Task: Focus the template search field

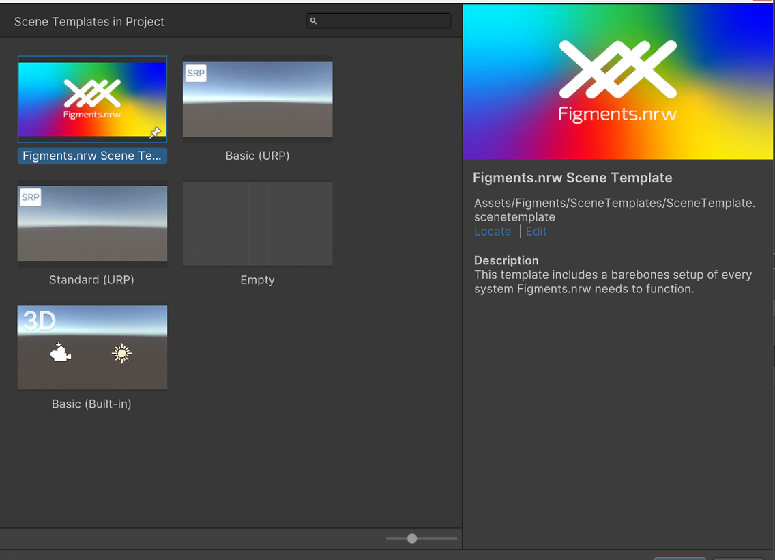Action: (x=379, y=21)
